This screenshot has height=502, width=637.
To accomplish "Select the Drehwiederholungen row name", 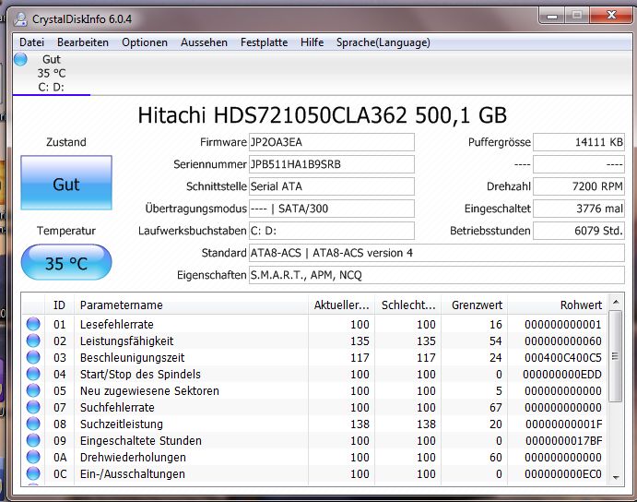I will point(133,458).
